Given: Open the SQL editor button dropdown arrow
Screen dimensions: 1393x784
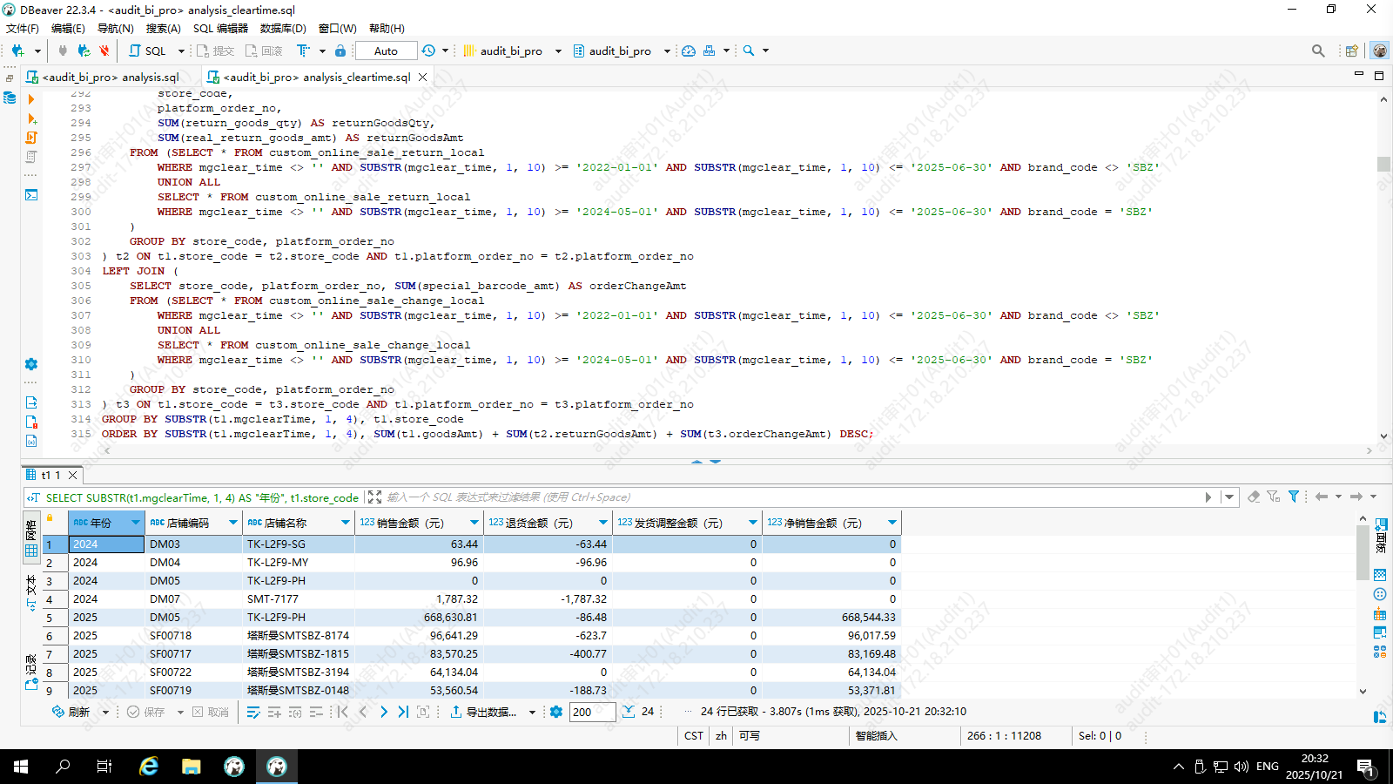Looking at the screenshot, I should pyautogui.click(x=181, y=51).
